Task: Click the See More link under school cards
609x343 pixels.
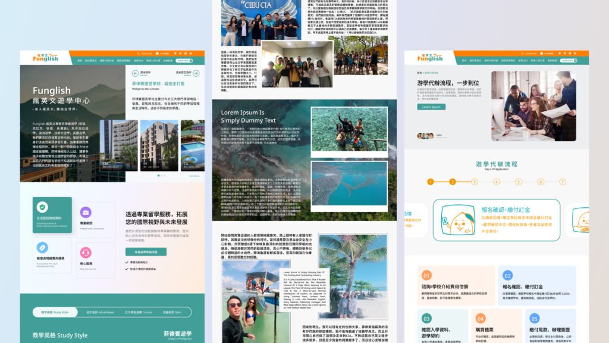Action: coord(194,176)
